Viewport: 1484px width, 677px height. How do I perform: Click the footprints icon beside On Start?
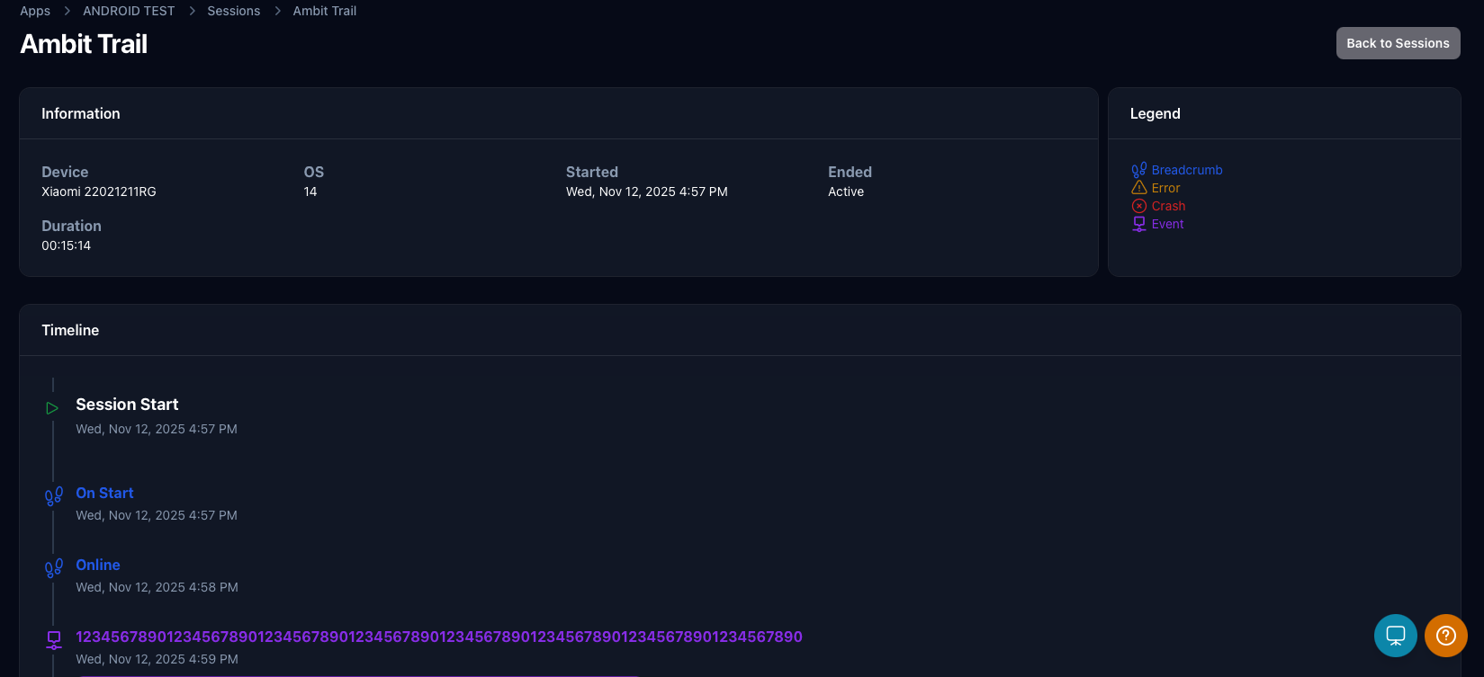point(54,496)
